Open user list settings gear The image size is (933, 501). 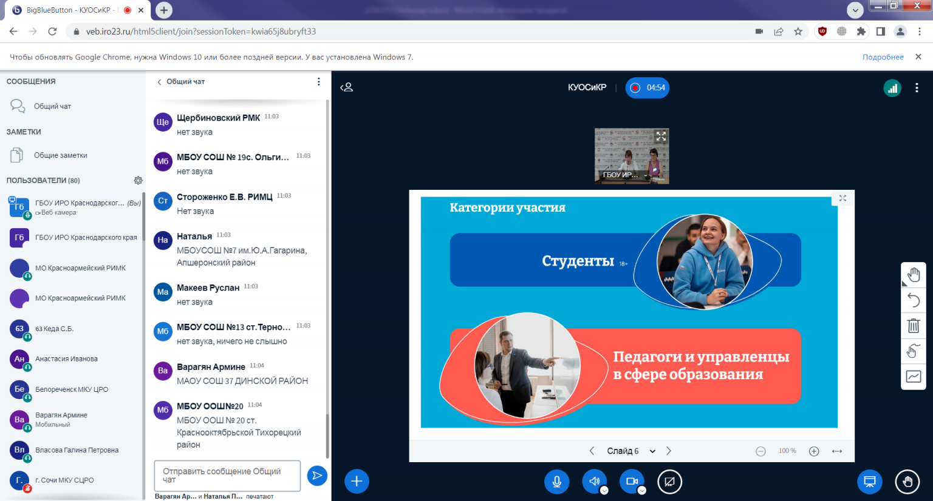[x=138, y=181]
